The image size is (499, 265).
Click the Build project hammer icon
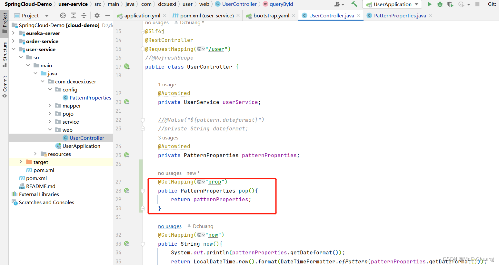(354, 4)
